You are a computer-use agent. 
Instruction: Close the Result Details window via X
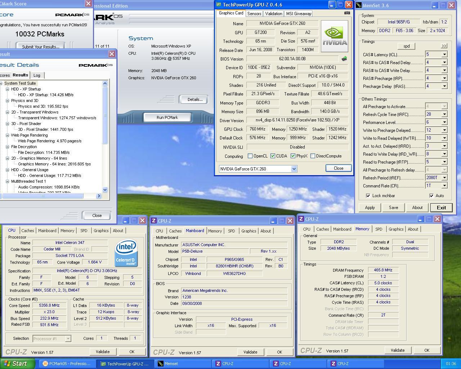click(112, 54)
